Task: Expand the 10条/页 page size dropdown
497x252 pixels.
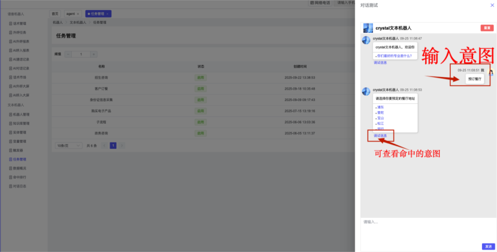Action: 67,145
